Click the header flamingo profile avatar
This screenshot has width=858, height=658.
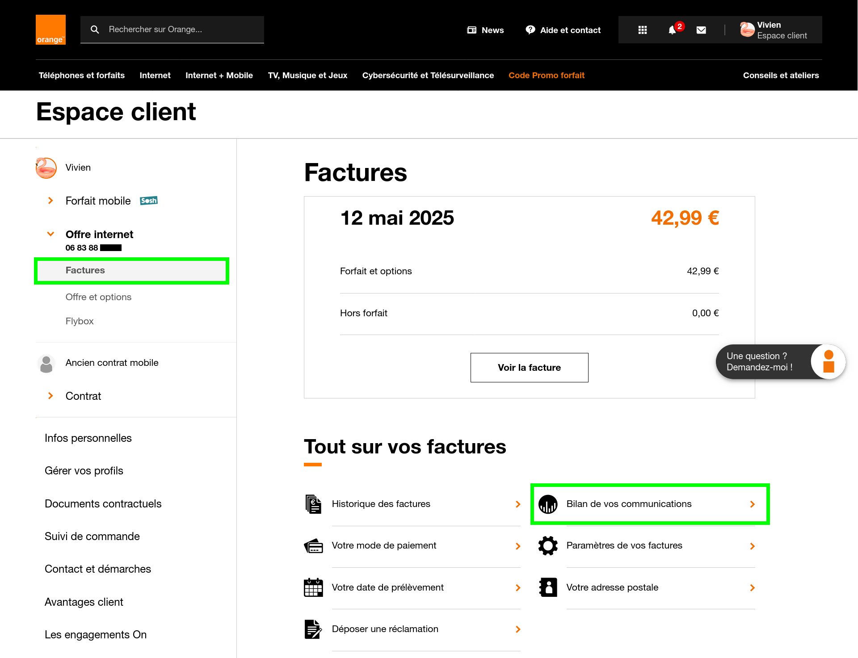pyautogui.click(x=747, y=30)
